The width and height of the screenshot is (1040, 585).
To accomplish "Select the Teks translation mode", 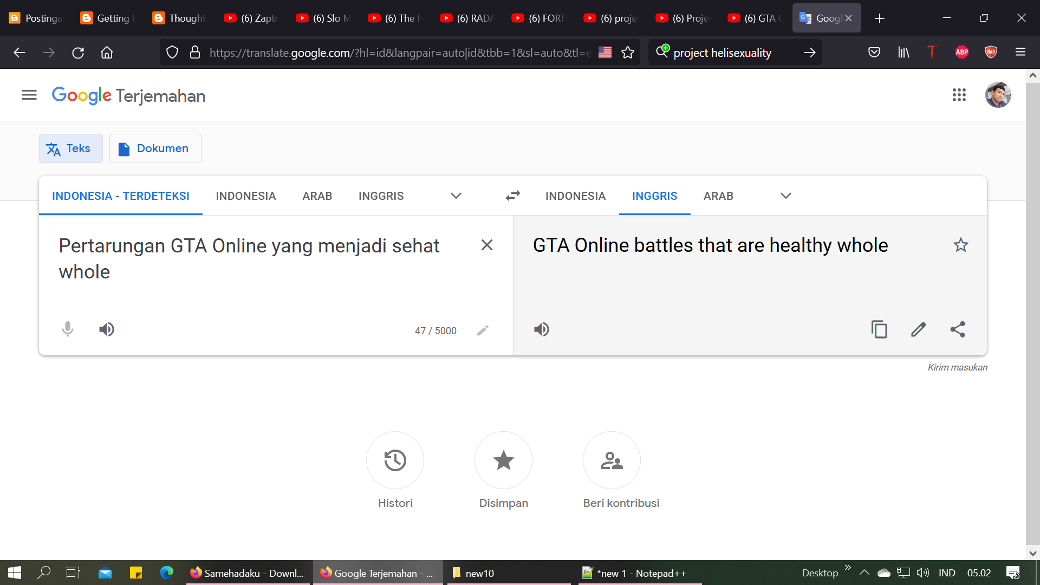I will coord(70,148).
